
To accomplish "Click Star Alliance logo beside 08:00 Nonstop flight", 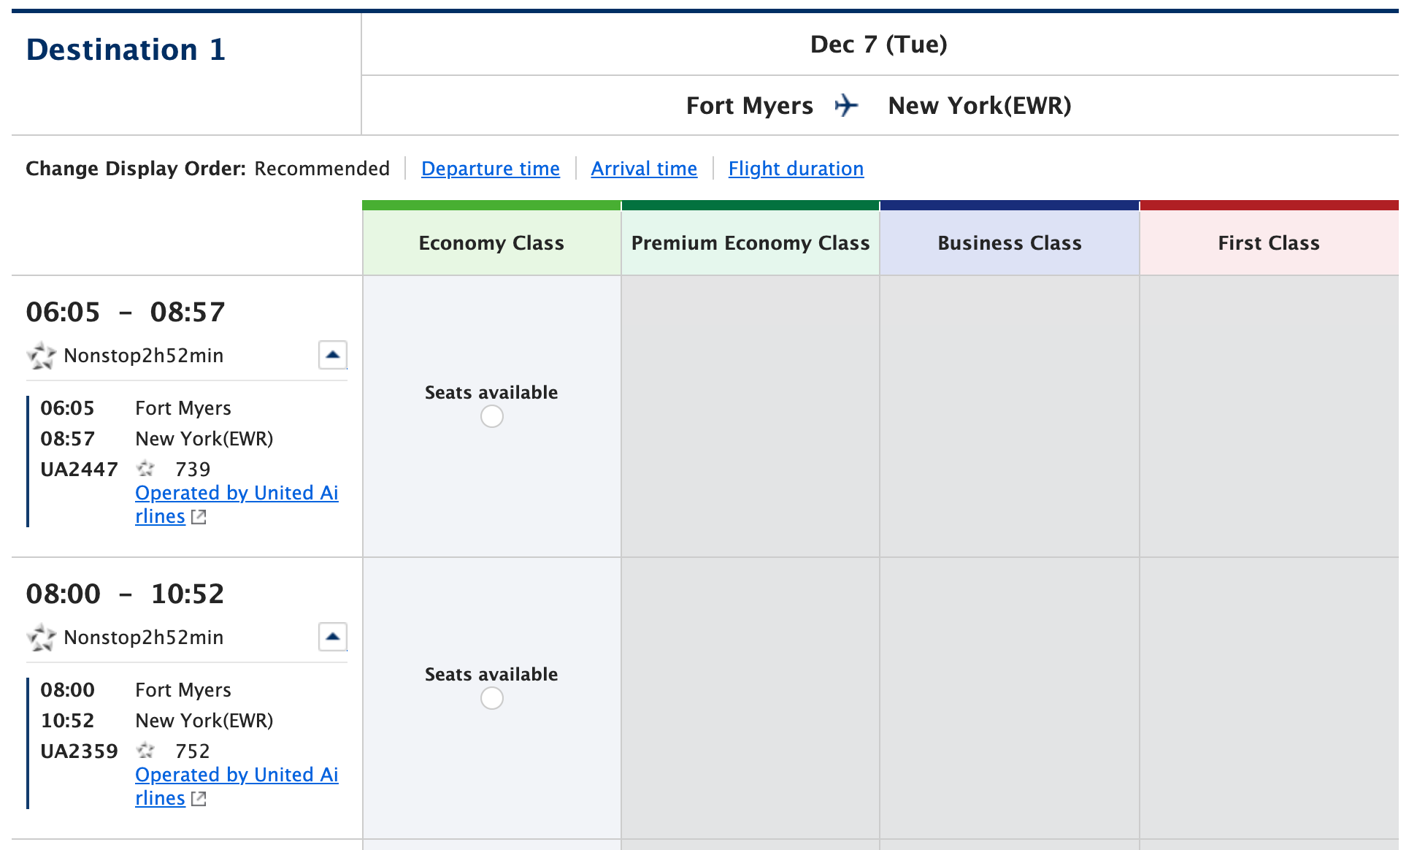I will click(x=42, y=637).
